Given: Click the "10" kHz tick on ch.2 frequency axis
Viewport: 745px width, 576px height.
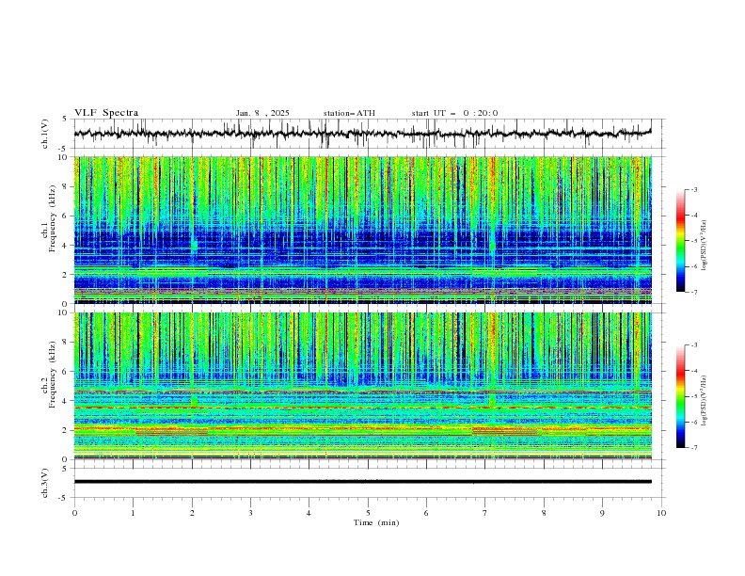Looking at the screenshot, I should coord(65,312).
